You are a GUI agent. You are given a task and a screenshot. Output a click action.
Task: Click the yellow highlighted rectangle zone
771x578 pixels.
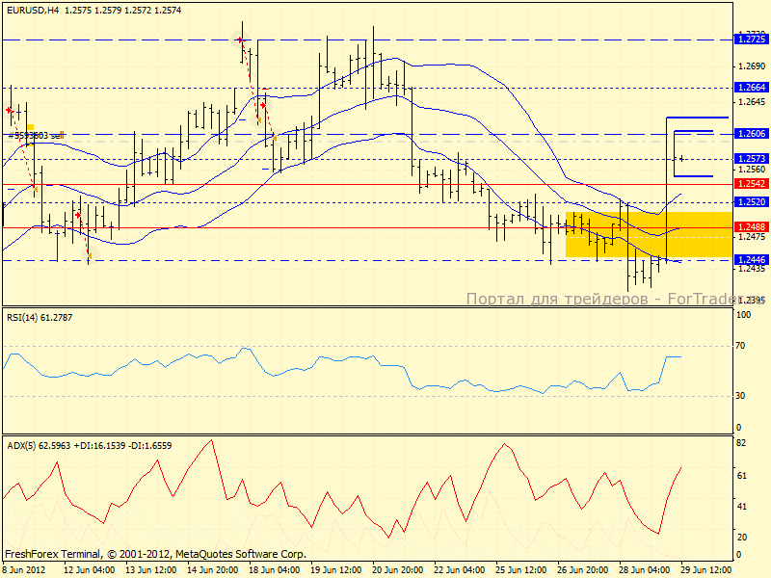649,234
